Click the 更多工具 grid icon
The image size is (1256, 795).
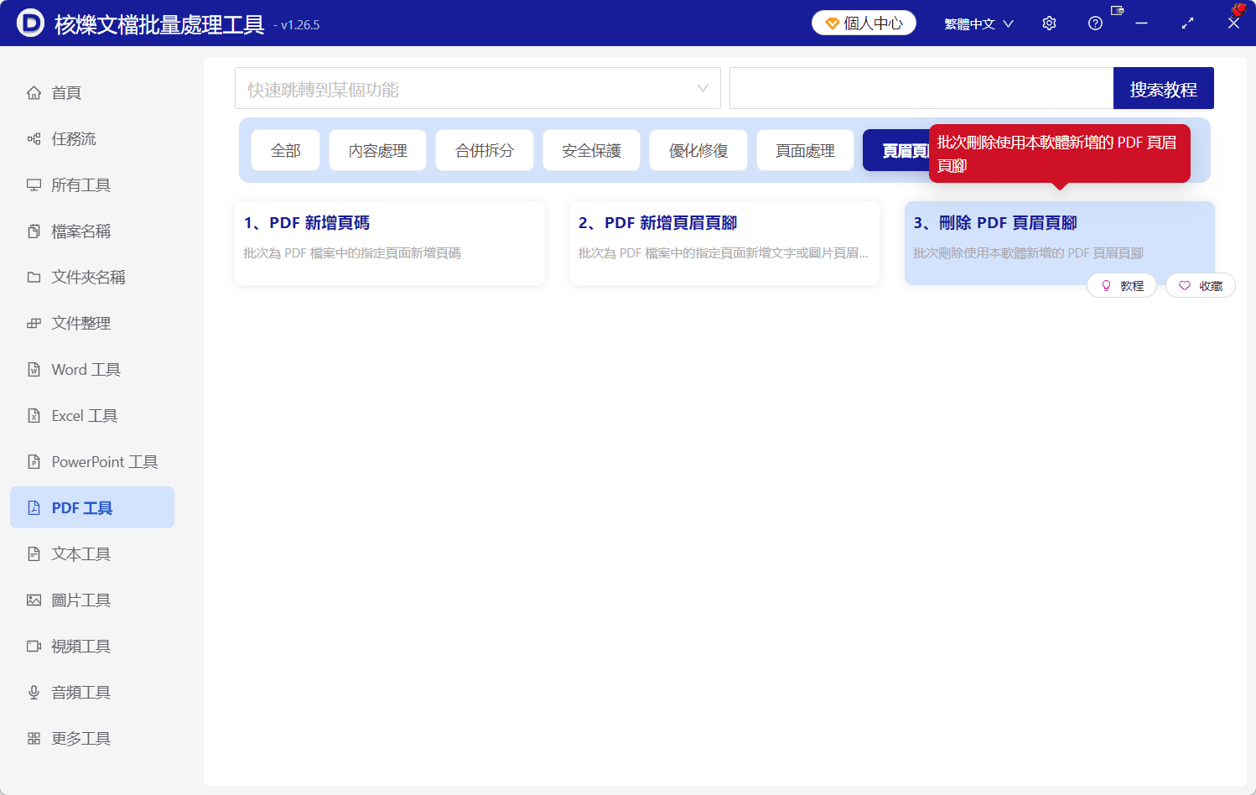point(34,738)
